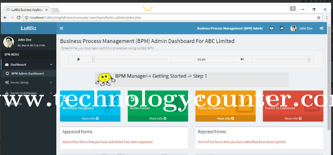
Task: Mute the audio player speaker icon
Action: 242,59
